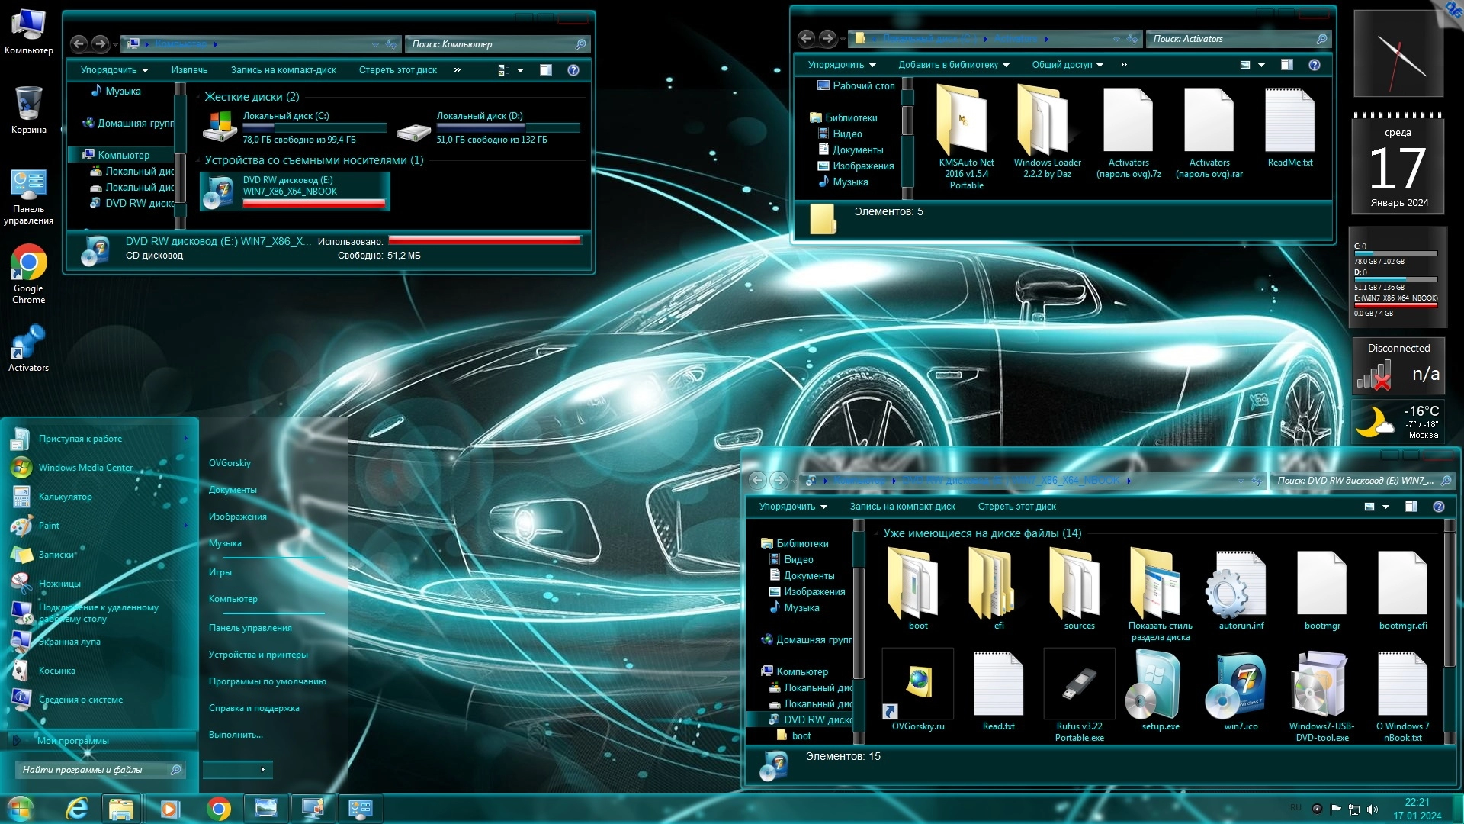
Task: Click the Start menu search field
Action: tap(91, 770)
